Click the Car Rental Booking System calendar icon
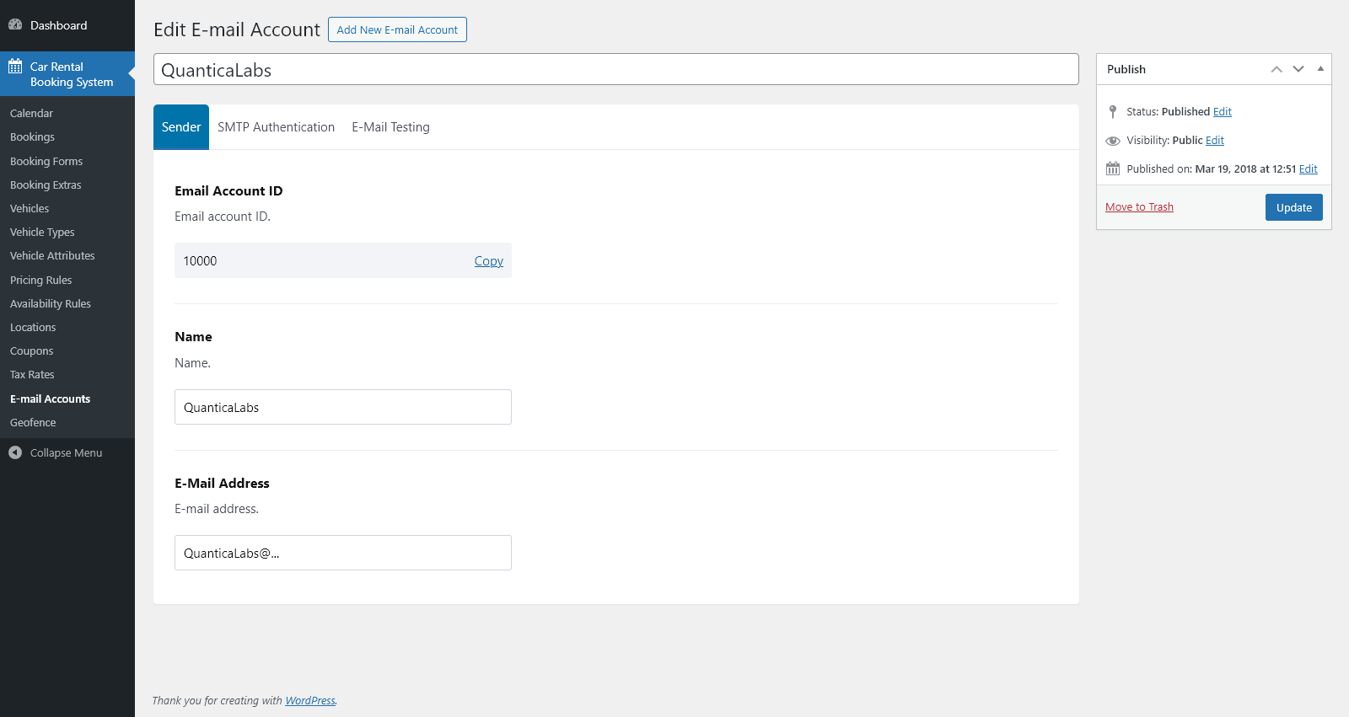This screenshot has height=717, width=1349. pyautogui.click(x=15, y=67)
